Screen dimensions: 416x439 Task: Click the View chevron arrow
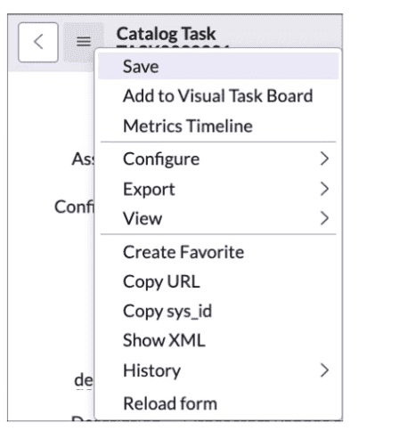(324, 218)
